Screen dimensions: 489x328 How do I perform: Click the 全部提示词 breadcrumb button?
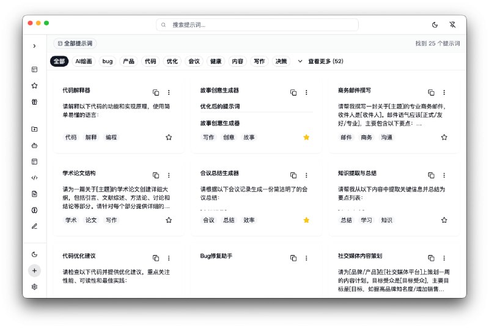point(75,43)
